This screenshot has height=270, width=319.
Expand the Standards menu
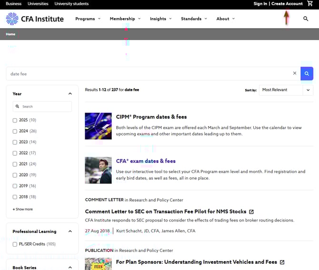click(194, 19)
